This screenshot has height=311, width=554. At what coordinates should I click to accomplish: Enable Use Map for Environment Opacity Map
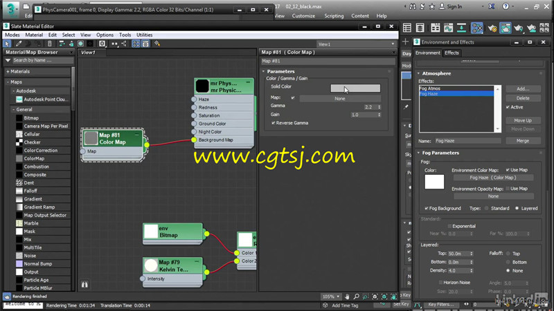(x=508, y=189)
